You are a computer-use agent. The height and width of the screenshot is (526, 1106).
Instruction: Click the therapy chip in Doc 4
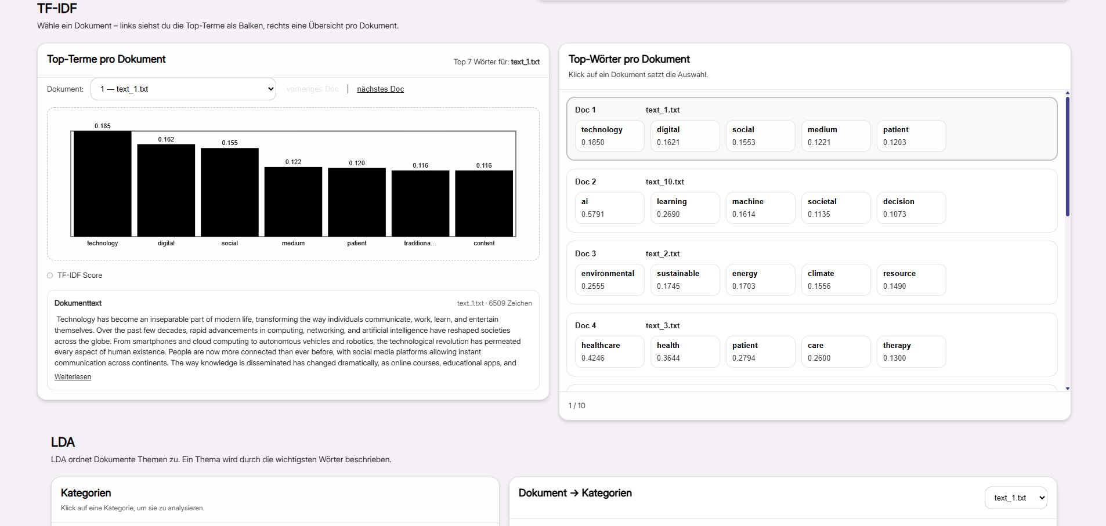point(911,351)
